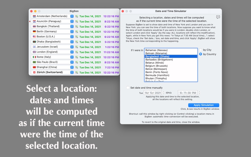Click the daylight icon in Rome row
251x157 pixels.
point(77,57)
